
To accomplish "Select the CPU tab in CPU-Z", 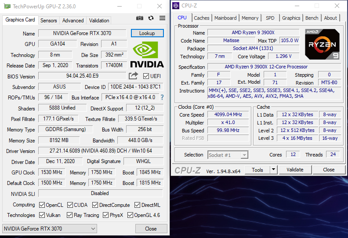I will click(182, 18).
